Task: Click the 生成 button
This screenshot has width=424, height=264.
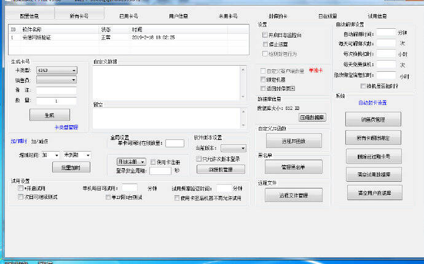Action: point(49,115)
